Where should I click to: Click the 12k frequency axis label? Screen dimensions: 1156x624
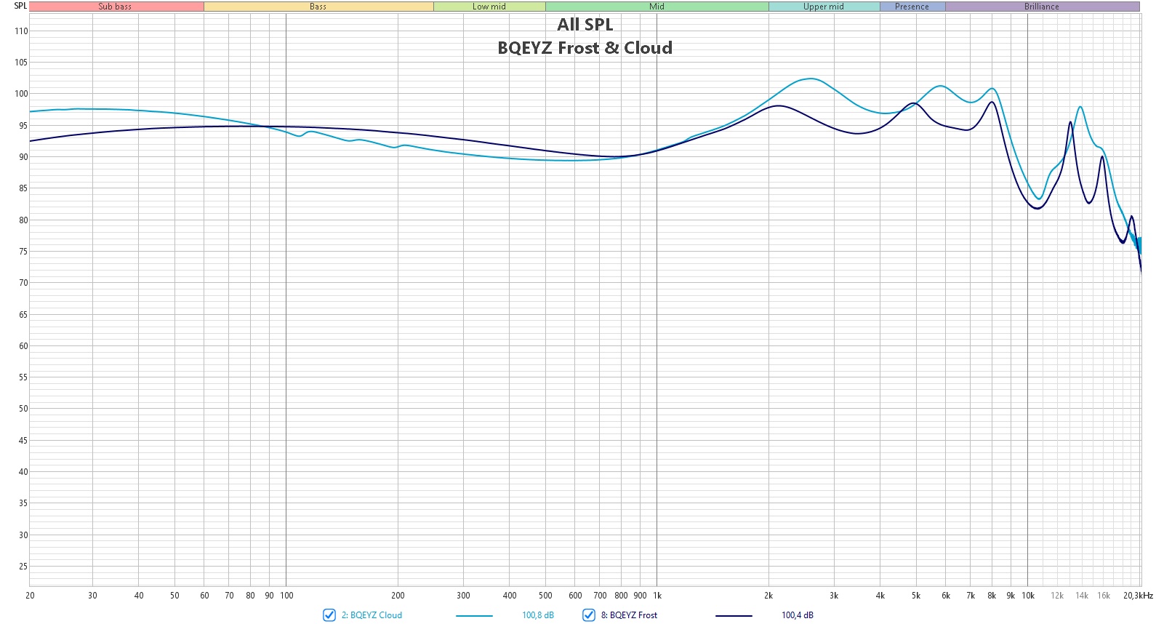pyautogui.click(x=1057, y=596)
